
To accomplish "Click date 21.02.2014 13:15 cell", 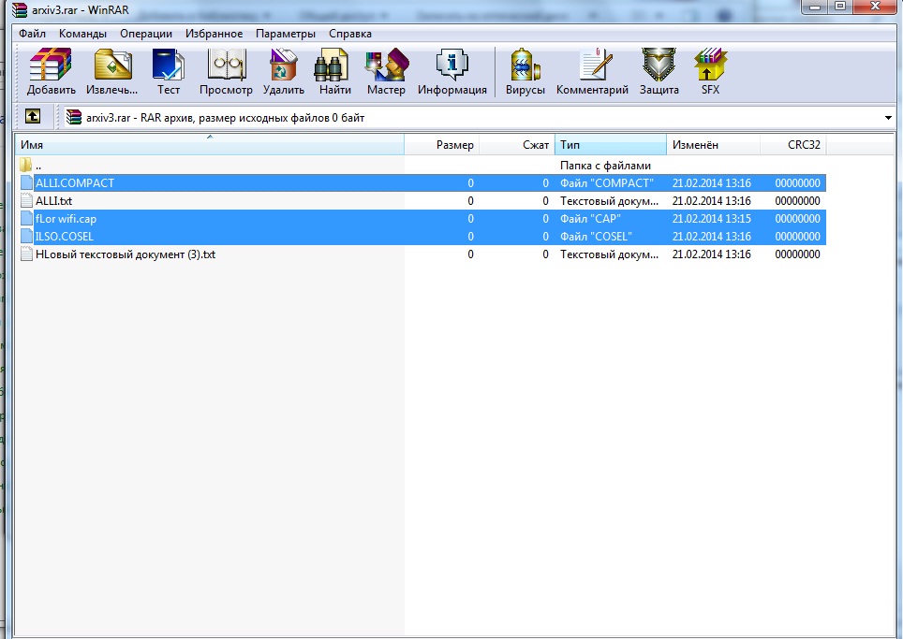I will [711, 219].
